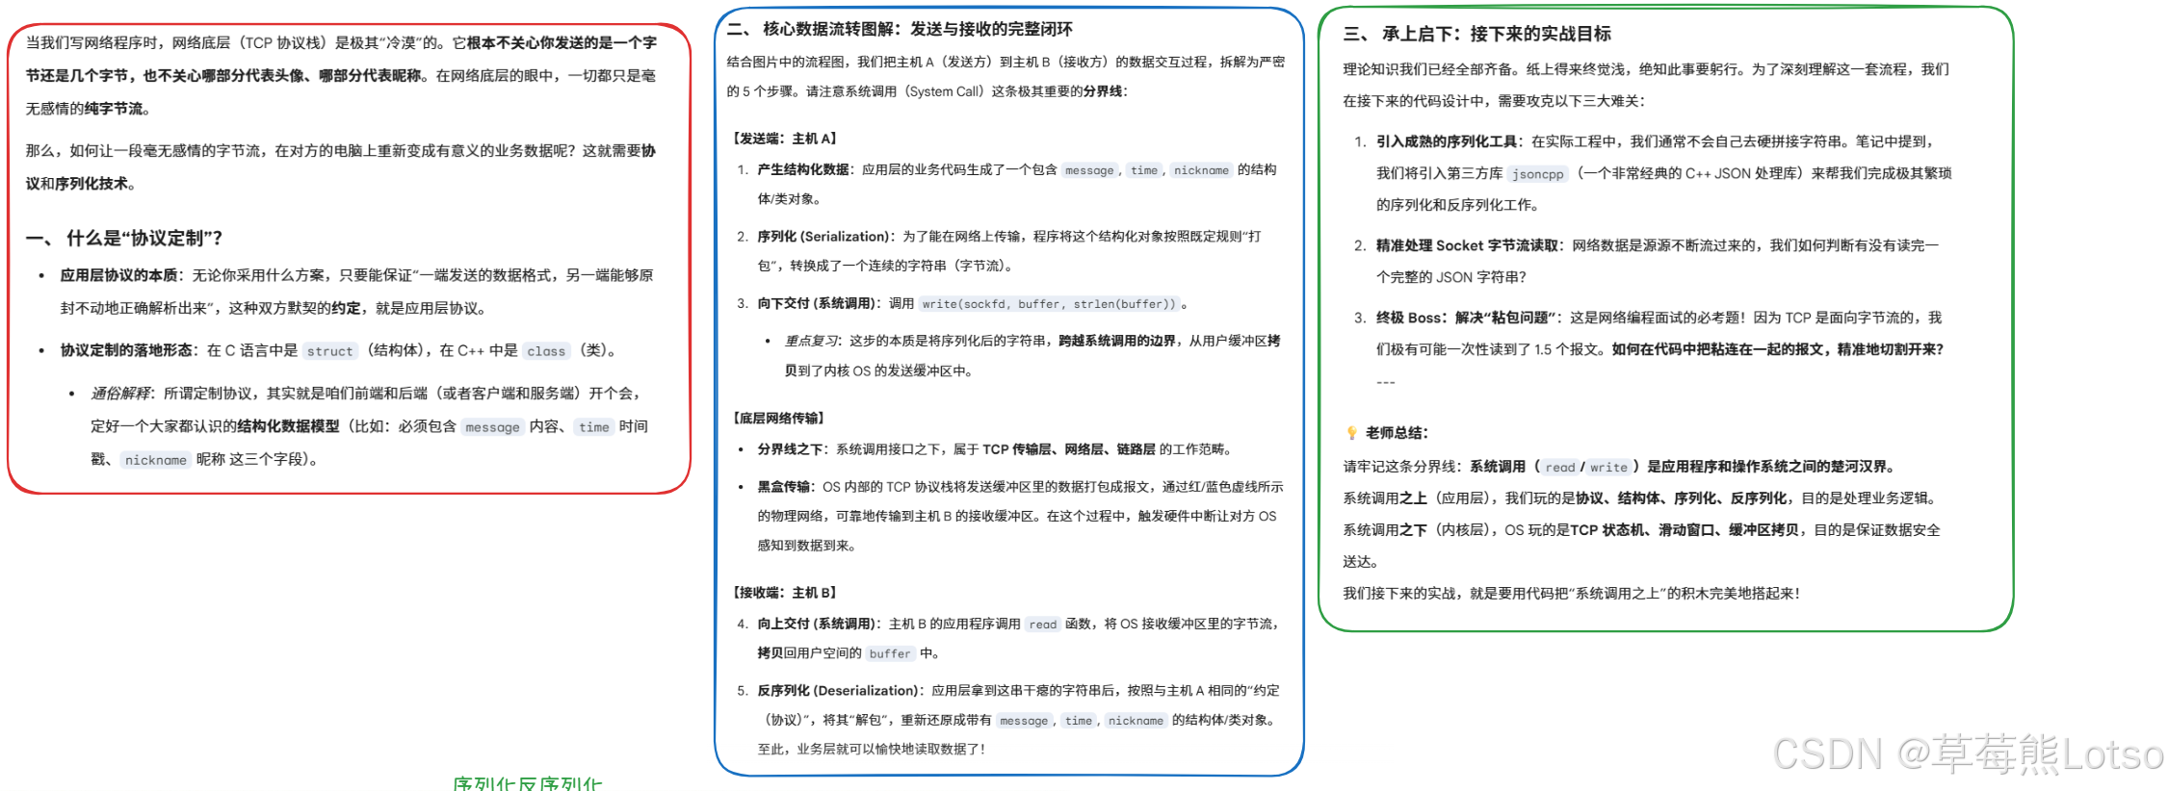Select step 3 title 向下交付 (系统调用)
Screen dimensions: 2168x791
817,303
